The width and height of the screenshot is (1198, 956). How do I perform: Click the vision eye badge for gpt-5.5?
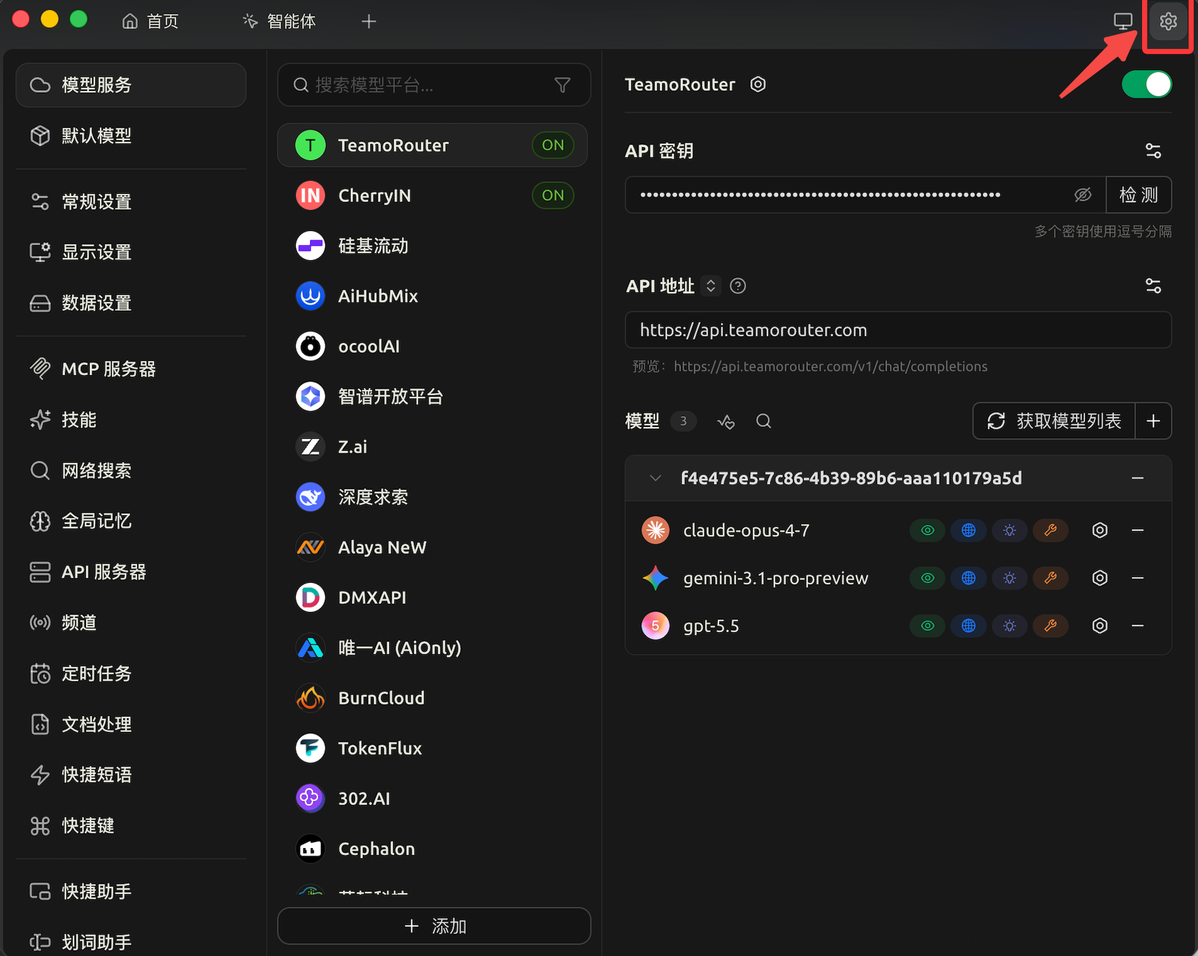(x=927, y=626)
